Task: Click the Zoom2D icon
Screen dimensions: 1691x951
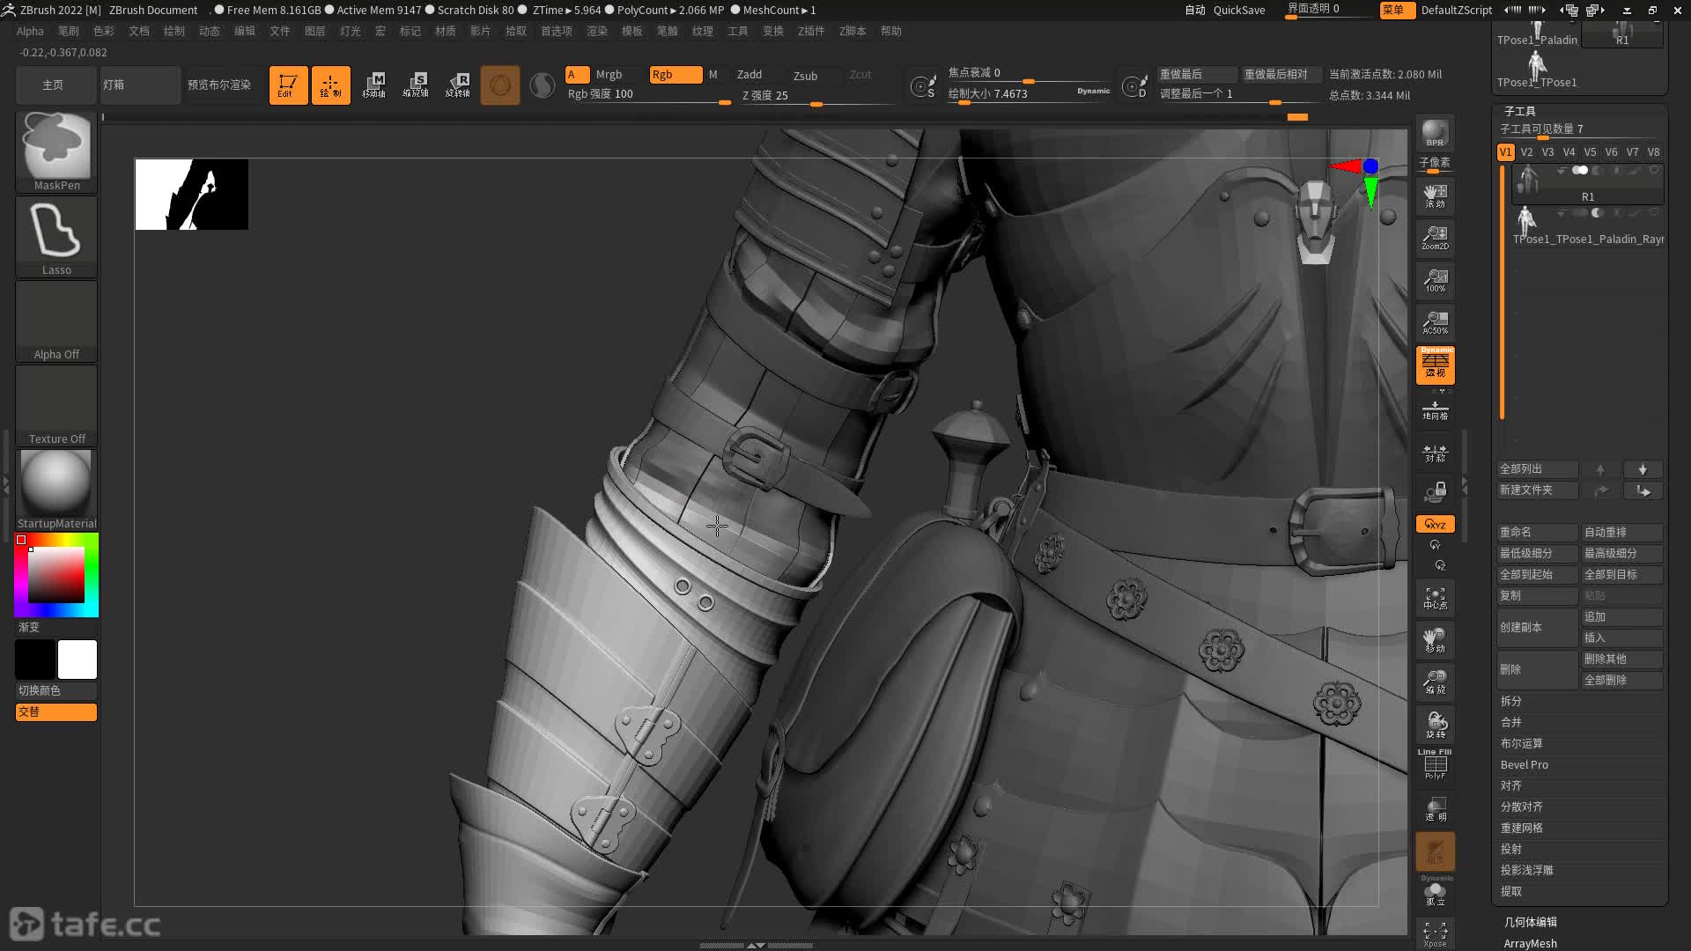Action: pos(1435,238)
